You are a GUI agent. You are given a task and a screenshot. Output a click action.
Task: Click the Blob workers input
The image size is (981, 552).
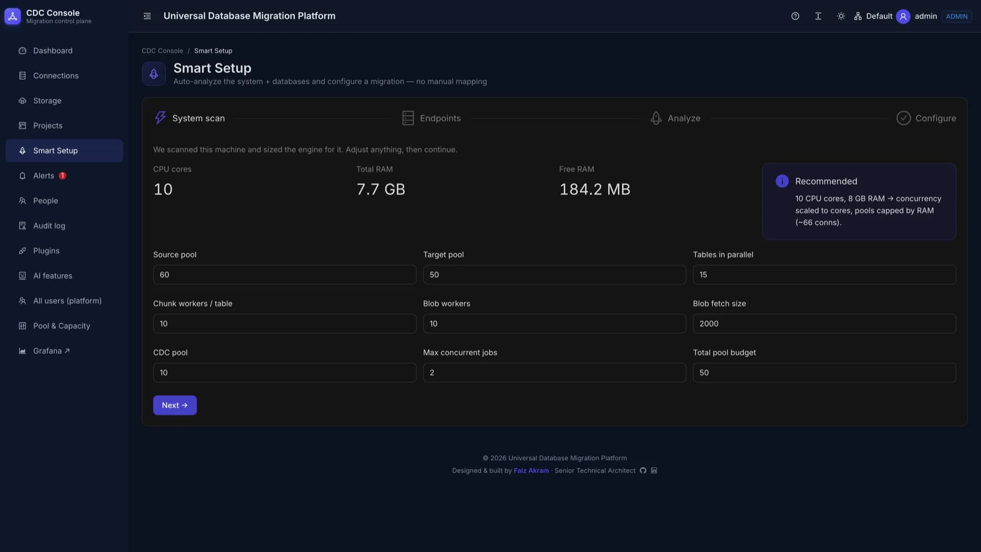coord(554,324)
